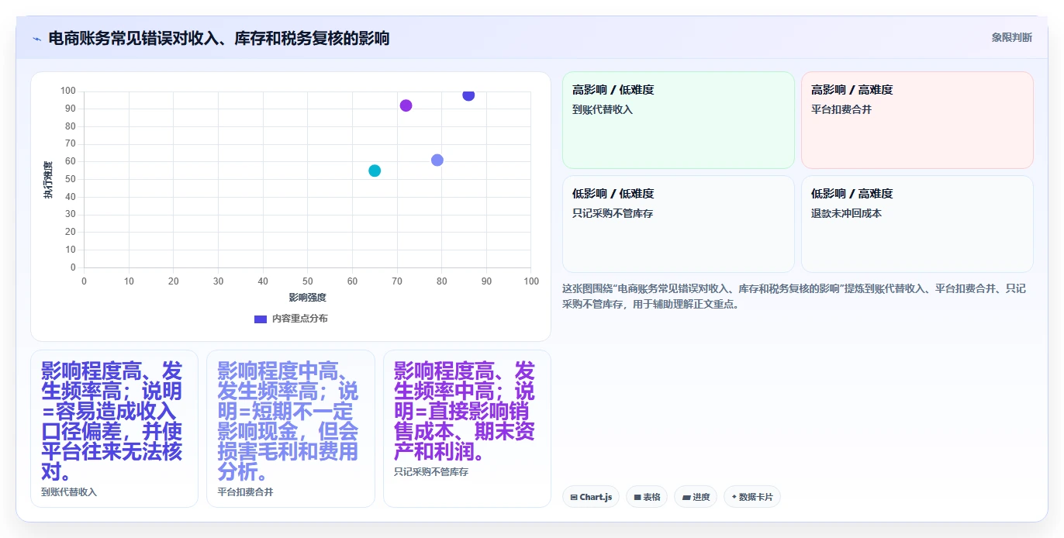Click the 进度 tag
Viewport: 1064px width, 538px height.
click(696, 497)
